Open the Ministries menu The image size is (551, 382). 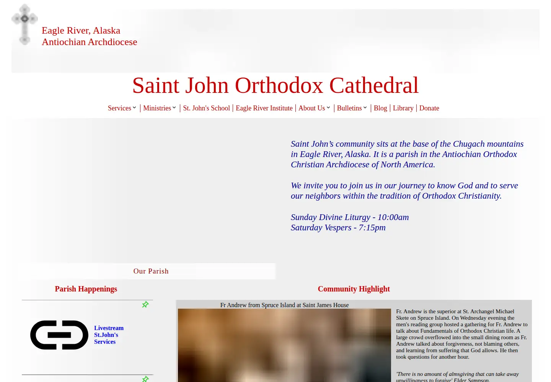(x=157, y=108)
